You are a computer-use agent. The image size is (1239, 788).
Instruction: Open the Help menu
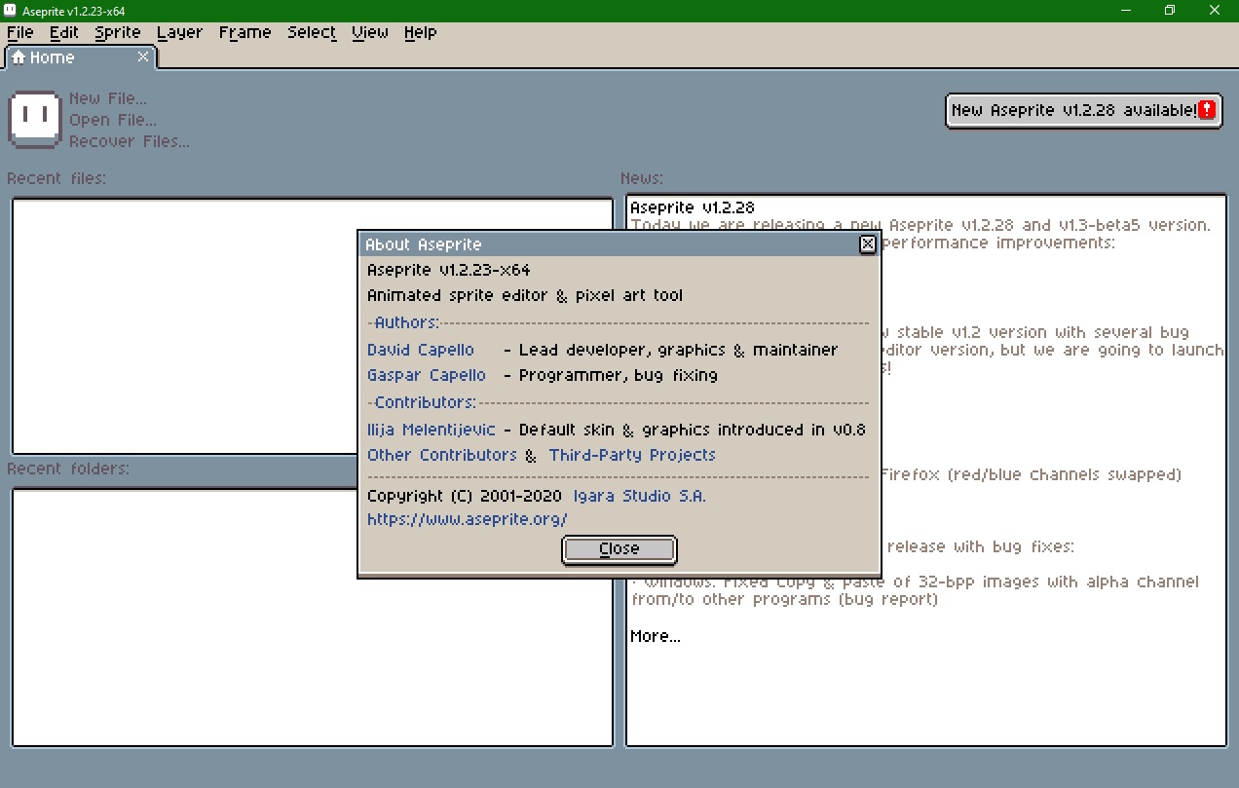(420, 32)
